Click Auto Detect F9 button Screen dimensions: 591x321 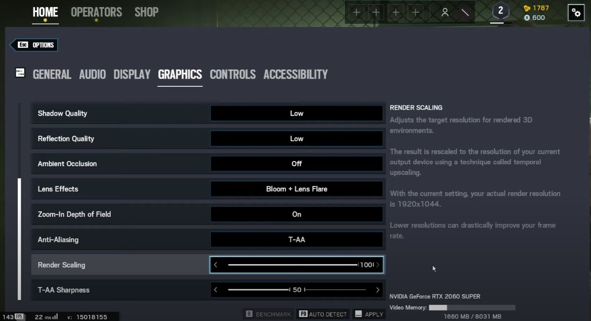pyautogui.click(x=323, y=314)
